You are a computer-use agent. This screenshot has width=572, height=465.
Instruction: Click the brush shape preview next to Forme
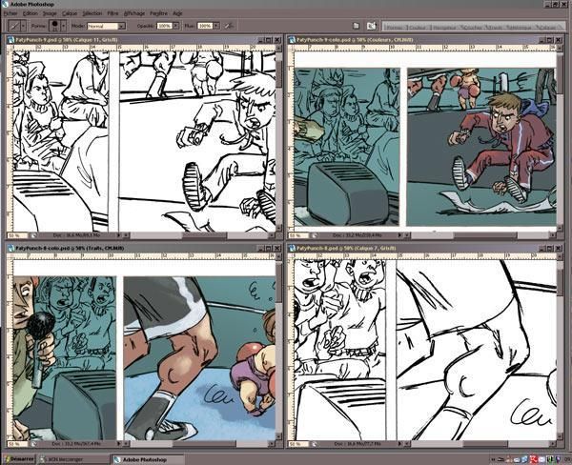click(54, 26)
